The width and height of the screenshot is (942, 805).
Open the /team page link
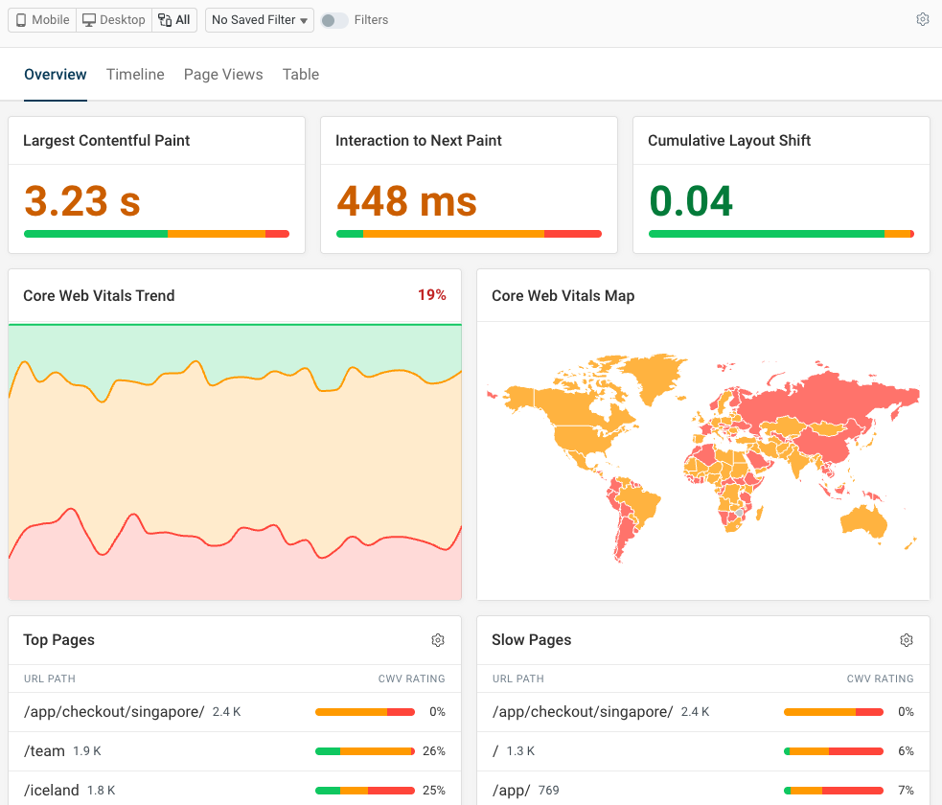coord(44,750)
